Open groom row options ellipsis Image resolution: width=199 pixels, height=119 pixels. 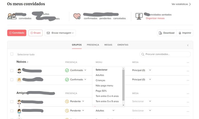(x=188, y=71)
